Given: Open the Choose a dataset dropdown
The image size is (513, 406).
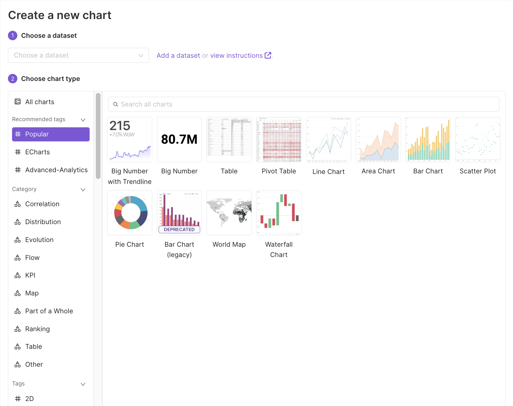Looking at the screenshot, I should [x=78, y=55].
